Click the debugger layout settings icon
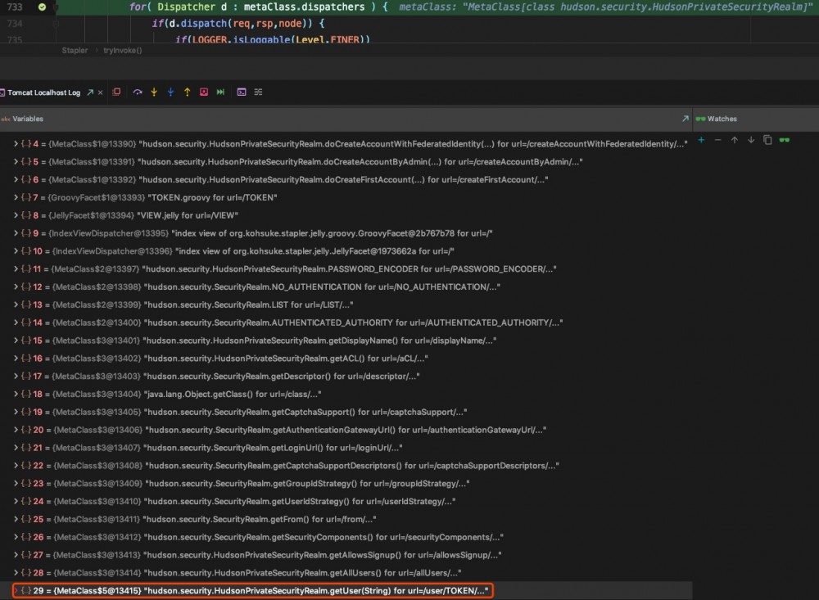The width and height of the screenshot is (819, 600). pyautogui.click(x=258, y=92)
